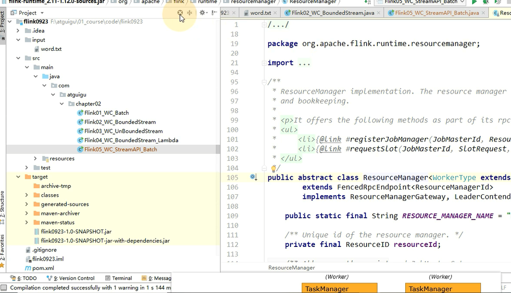Run the Flink05_WC_StreamAPI_Batch configuration

474,2
